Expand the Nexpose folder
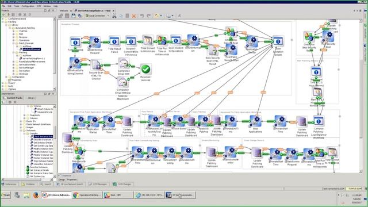 13,37
